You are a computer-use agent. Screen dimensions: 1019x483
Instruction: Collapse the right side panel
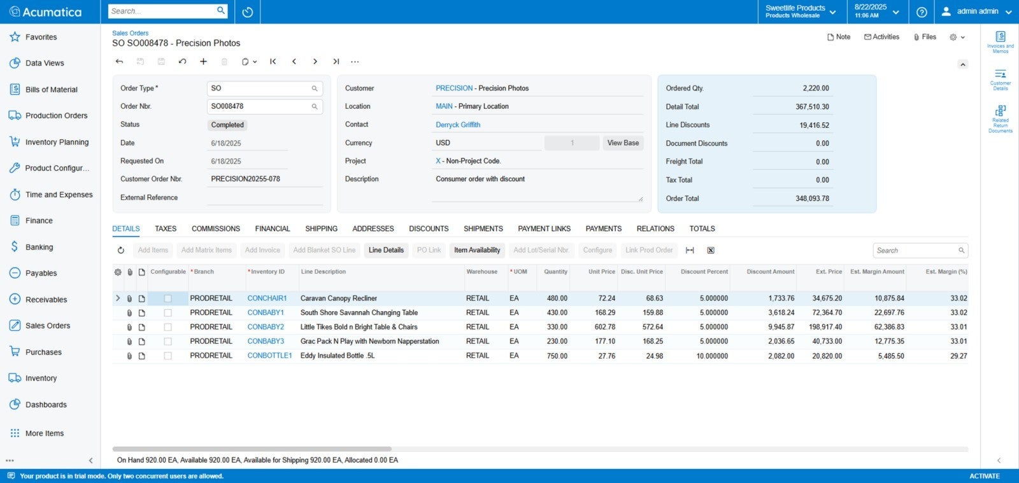click(999, 460)
